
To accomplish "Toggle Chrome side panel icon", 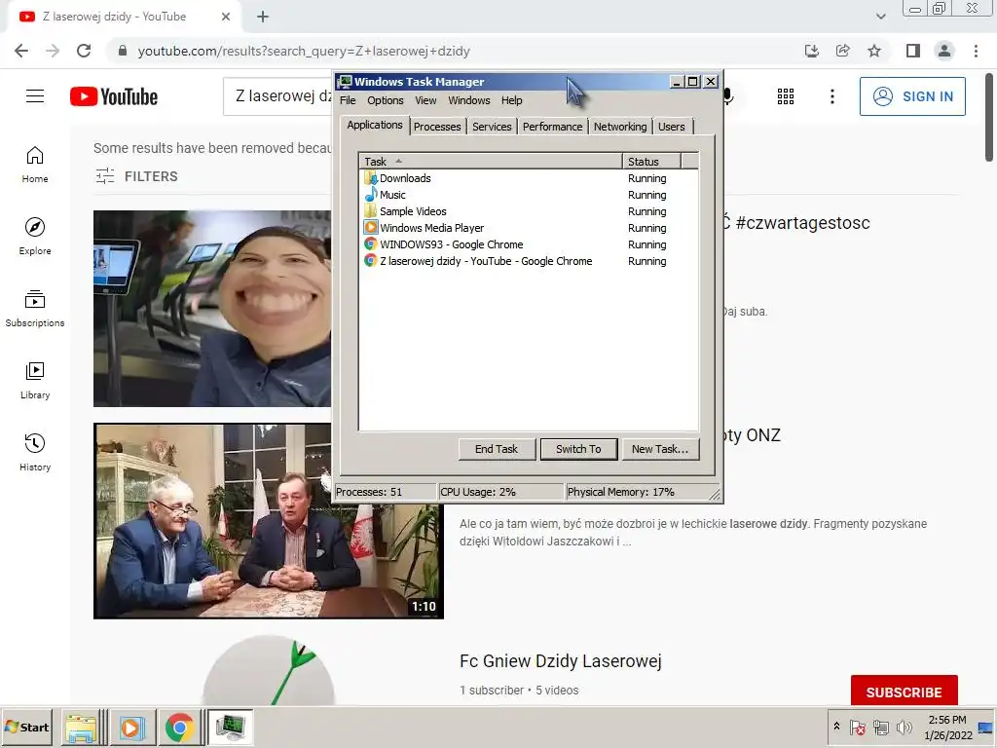I will (x=913, y=51).
